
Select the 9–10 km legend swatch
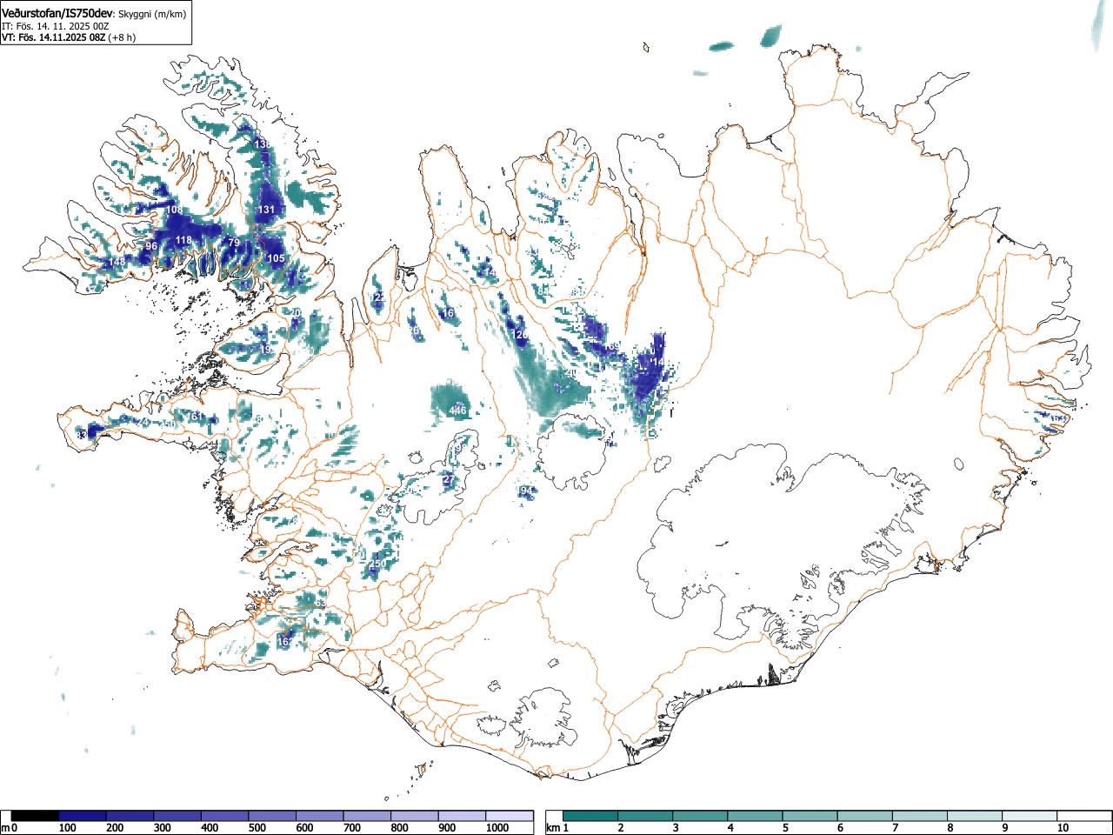1029,816
